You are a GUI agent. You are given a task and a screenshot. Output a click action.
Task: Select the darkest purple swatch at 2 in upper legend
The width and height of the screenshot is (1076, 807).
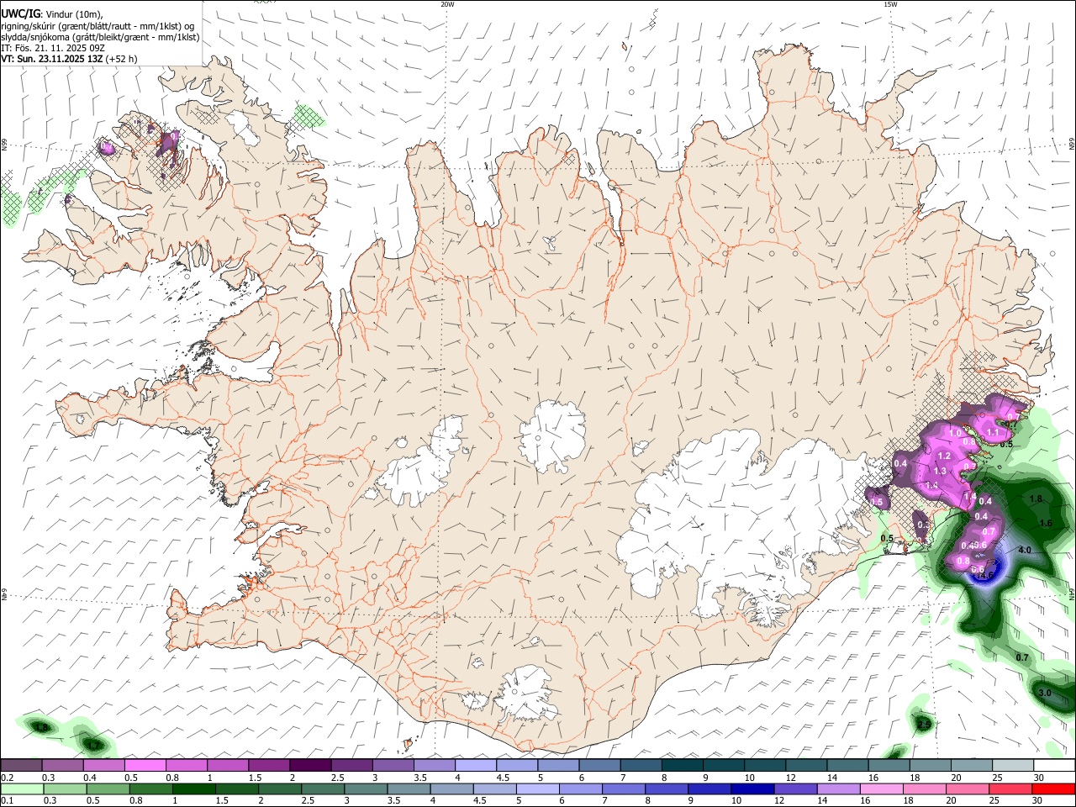point(310,765)
